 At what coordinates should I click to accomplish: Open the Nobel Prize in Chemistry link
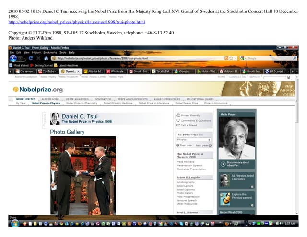82,103
